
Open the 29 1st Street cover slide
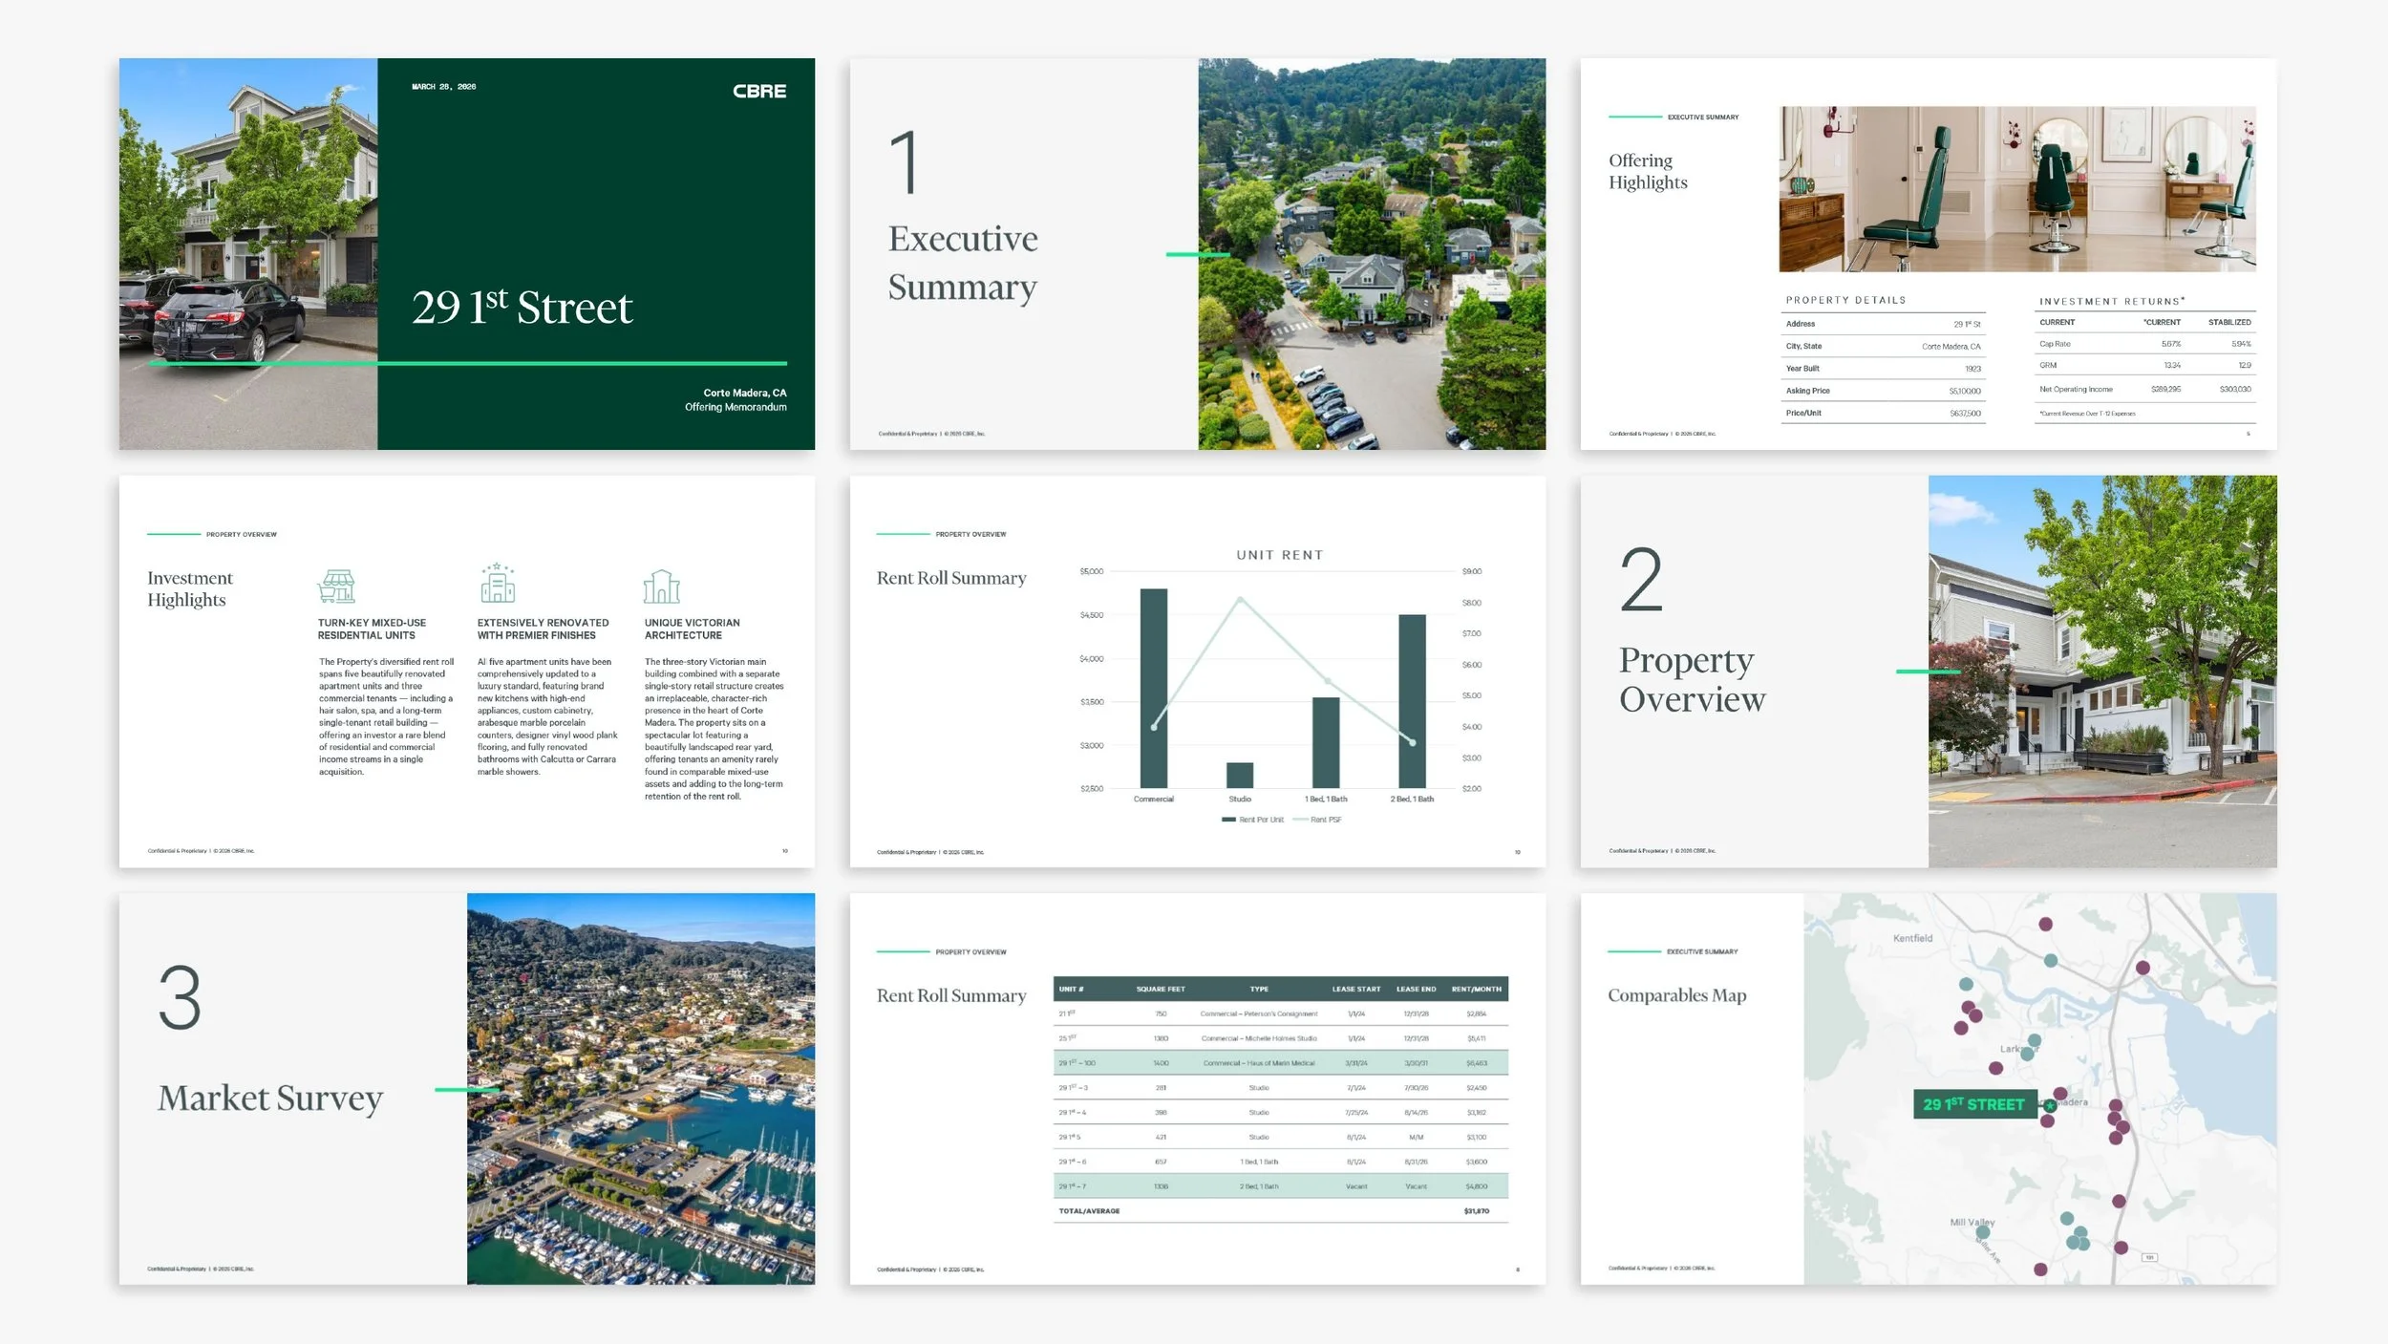coord(467,254)
